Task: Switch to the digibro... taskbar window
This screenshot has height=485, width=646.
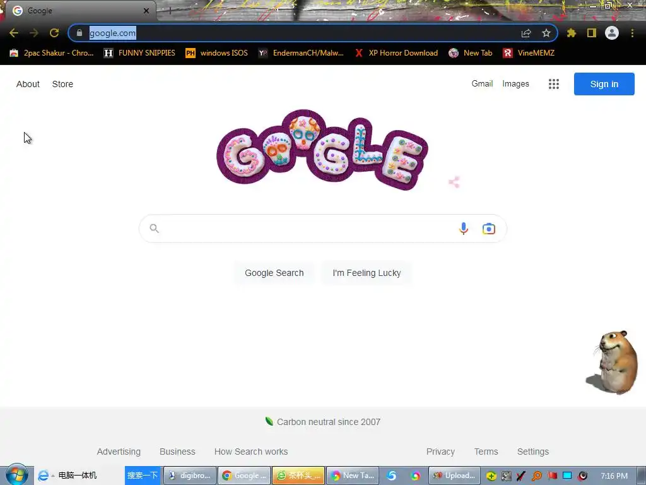Action: click(190, 476)
